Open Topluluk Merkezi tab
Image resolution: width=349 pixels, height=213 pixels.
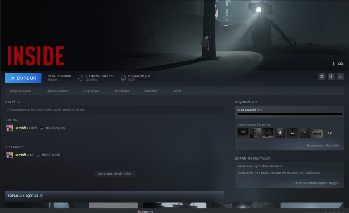[x=57, y=91]
